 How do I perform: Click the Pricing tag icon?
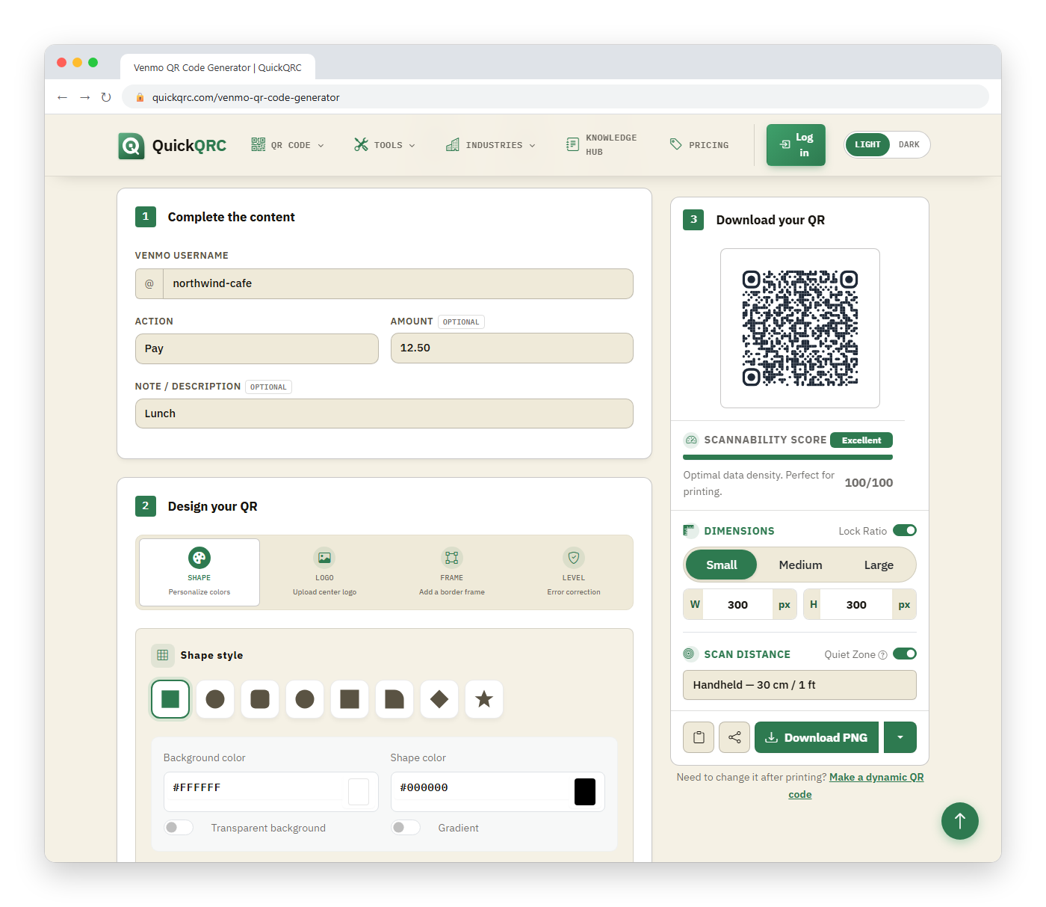[x=676, y=144]
